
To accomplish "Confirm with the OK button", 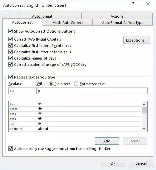I will coord(113,163).
